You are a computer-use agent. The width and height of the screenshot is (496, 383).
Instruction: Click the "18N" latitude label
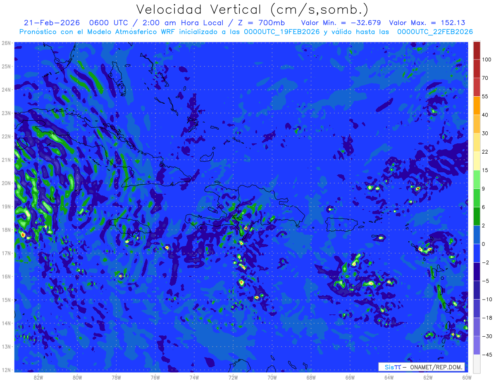click(x=6, y=230)
